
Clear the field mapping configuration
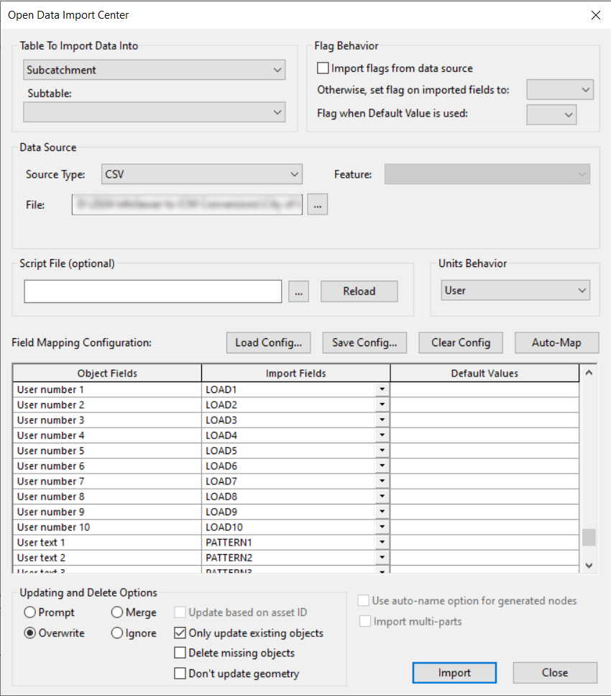coord(460,343)
